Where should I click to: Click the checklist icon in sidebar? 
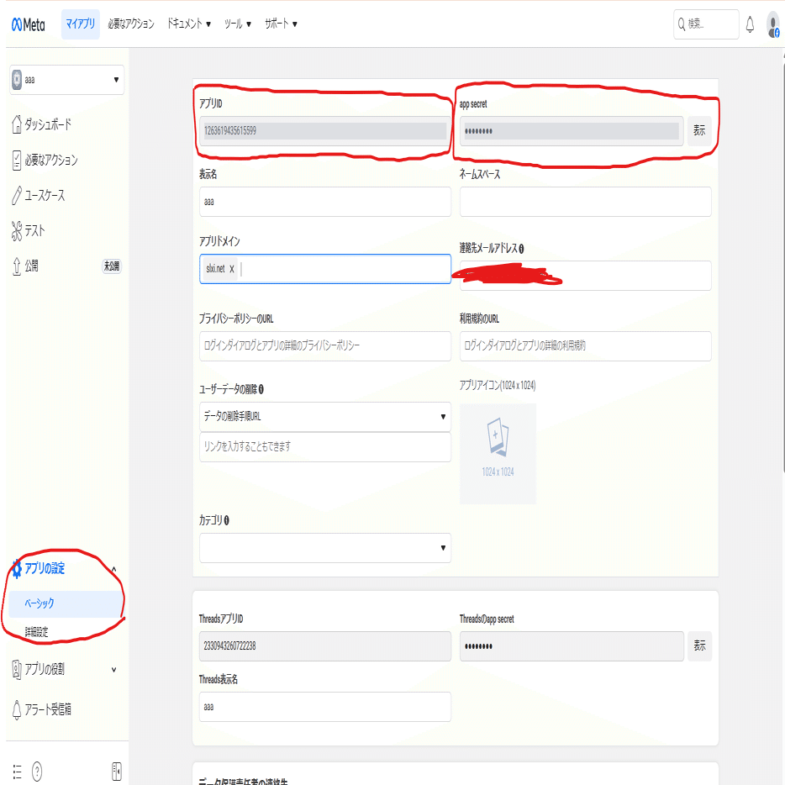[17, 161]
